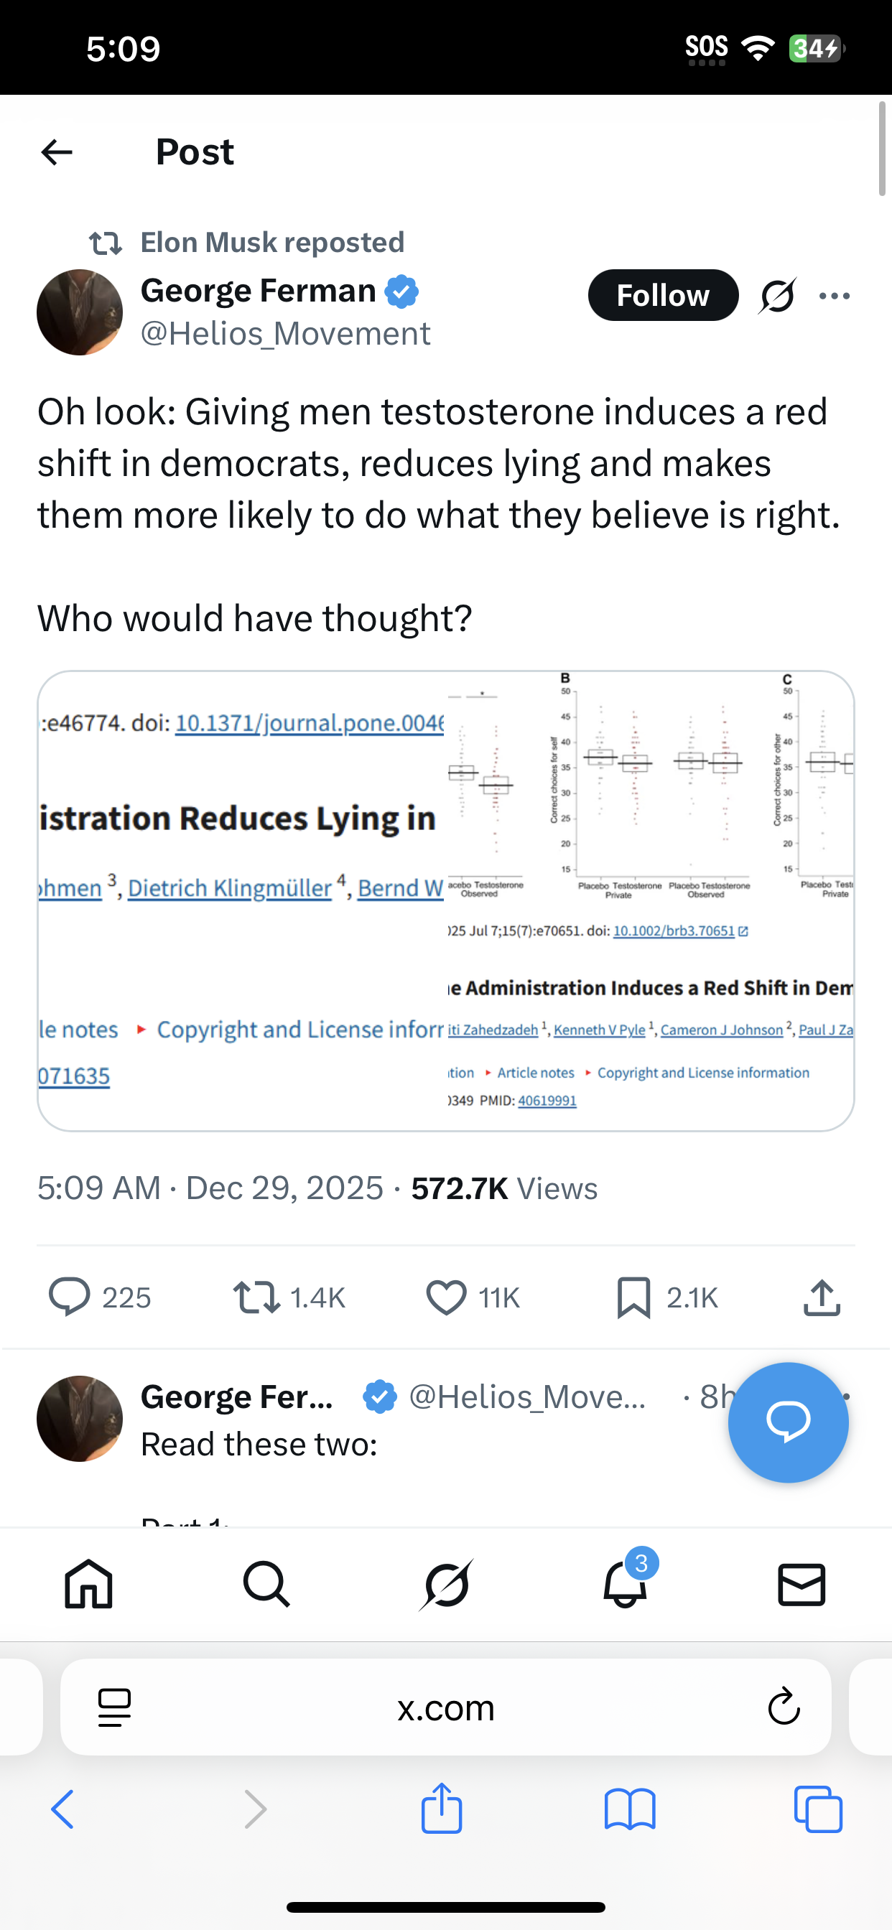Open direct messages envelope icon
Screen dimensions: 892x1930
[802, 1584]
